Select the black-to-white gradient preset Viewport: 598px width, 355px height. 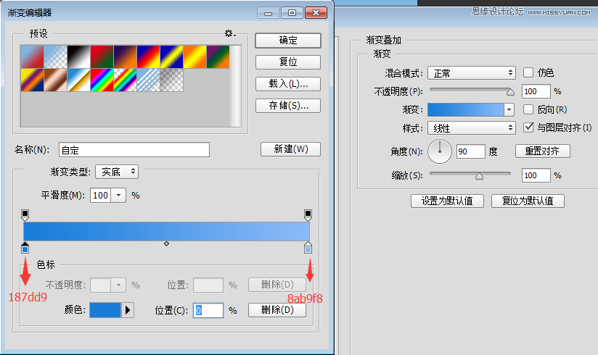pos(78,57)
